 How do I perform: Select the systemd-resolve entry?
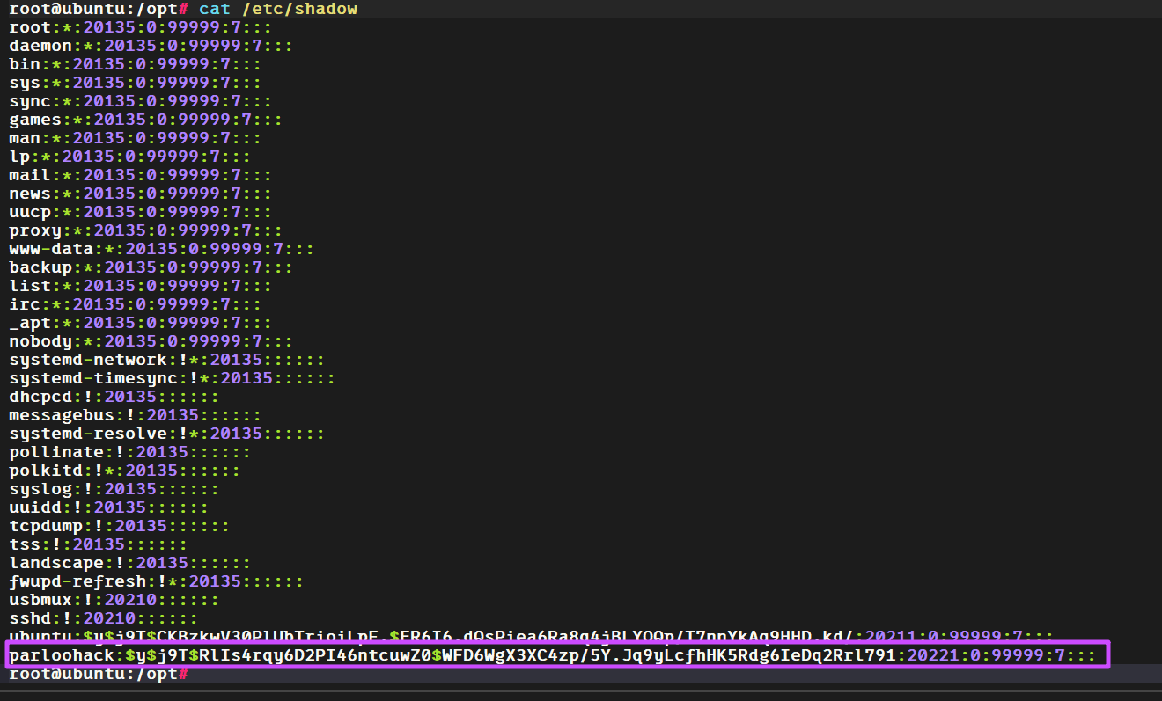pyautogui.click(x=166, y=434)
